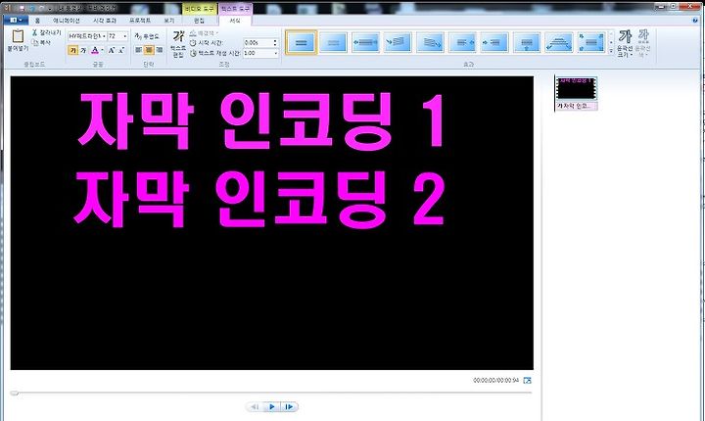Open the View (보기) ribbon tab
Viewport: 705px width, 421px height.
(169, 21)
